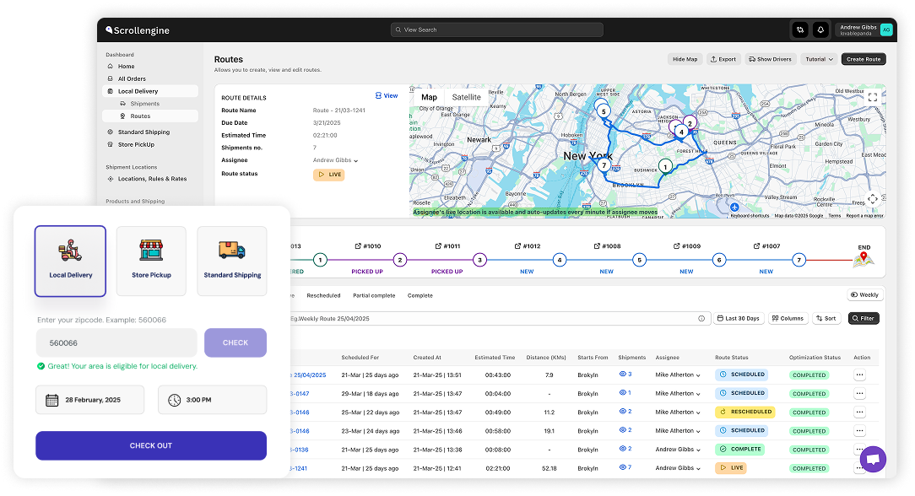The width and height of the screenshot is (915, 496).
Task: Open shipment #1012 external link icon
Action: pyautogui.click(x=517, y=246)
